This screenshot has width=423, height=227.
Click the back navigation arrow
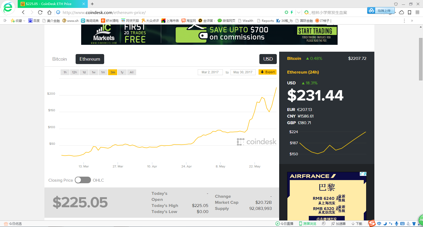[23, 12]
